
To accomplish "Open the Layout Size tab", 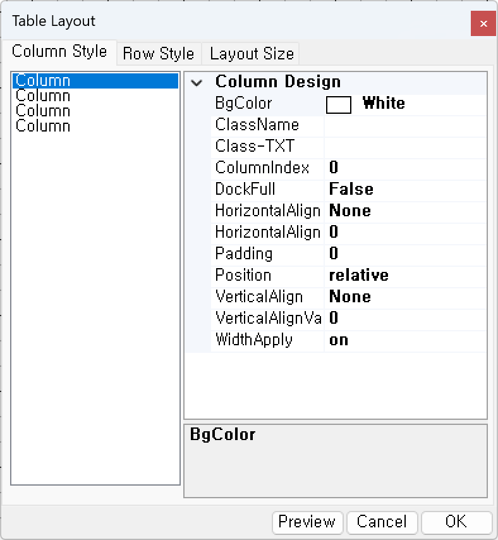I will coord(250,54).
